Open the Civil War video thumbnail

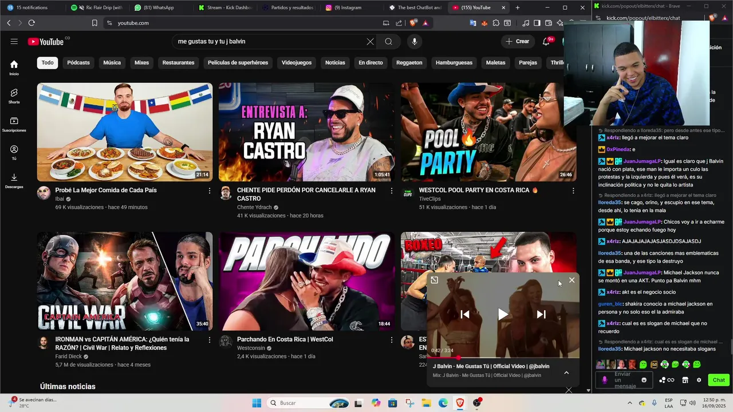coord(125,281)
